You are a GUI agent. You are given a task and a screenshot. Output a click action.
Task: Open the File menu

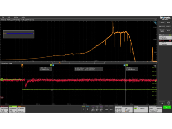pyautogui.click(x=3, y=17)
